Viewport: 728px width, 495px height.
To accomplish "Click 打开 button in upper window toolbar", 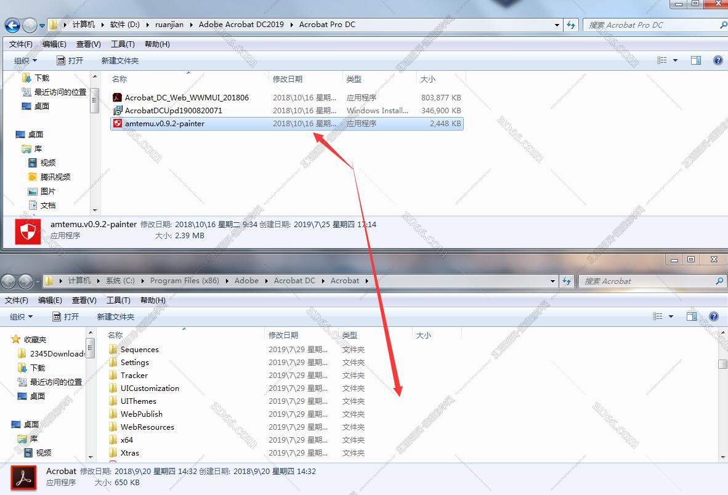I will coord(70,60).
